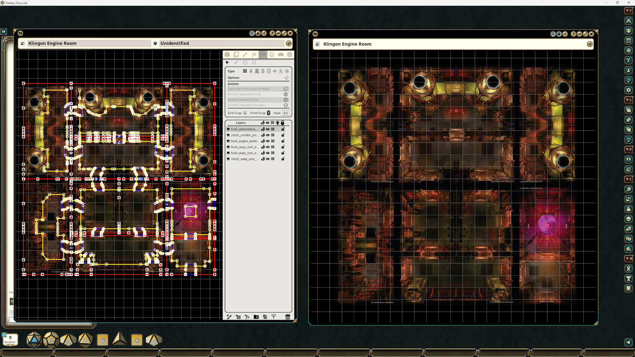Click the new folder icon below the Layers panel
Viewport: 635px width, 357px height.
[x=256, y=317]
